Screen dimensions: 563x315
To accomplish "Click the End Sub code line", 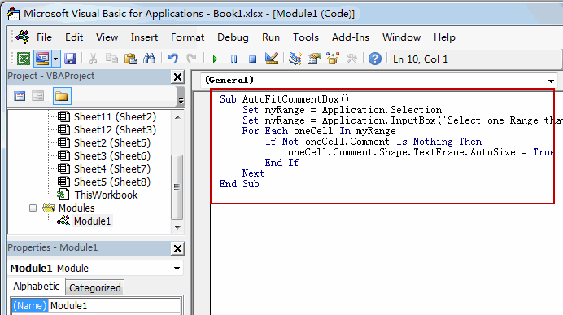I will tap(239, 184).
